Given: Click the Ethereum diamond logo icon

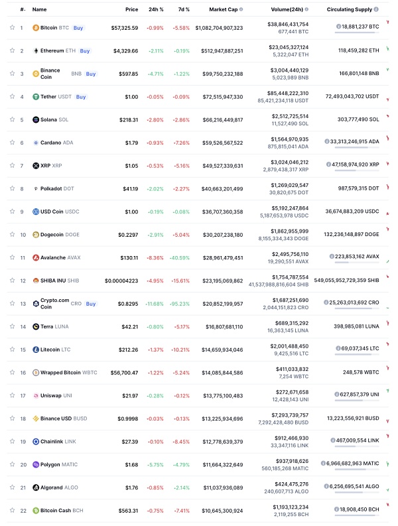Looking at the screenshot, I should (36, 50).
